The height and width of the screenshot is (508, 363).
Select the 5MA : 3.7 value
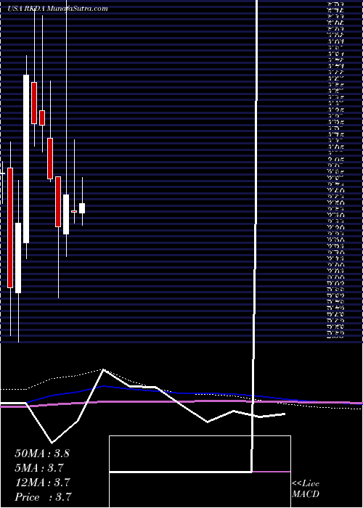click(39, 468)
